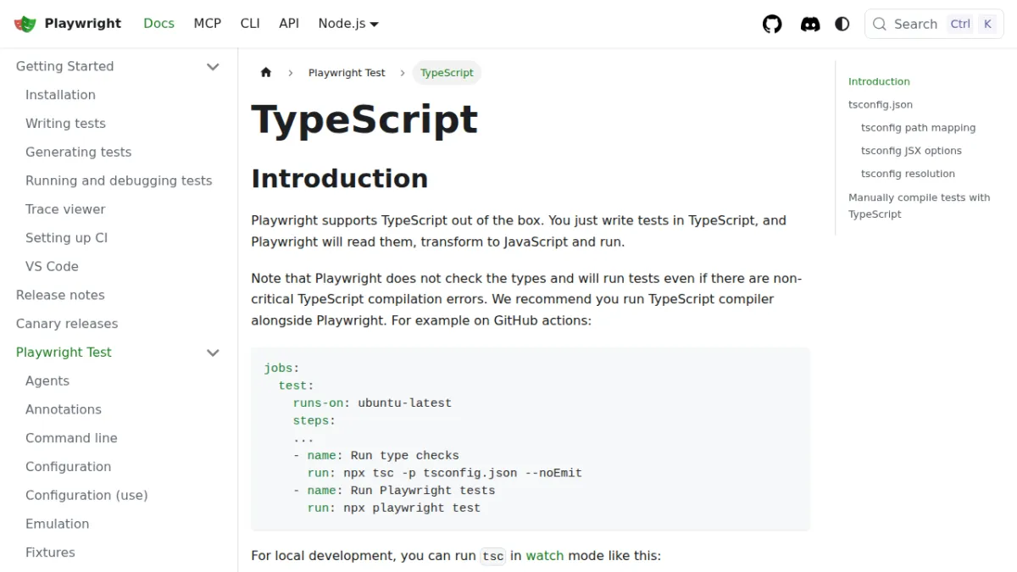Toggle dark and light mode
1017x572 pixels.
click(x=842, y=24)
